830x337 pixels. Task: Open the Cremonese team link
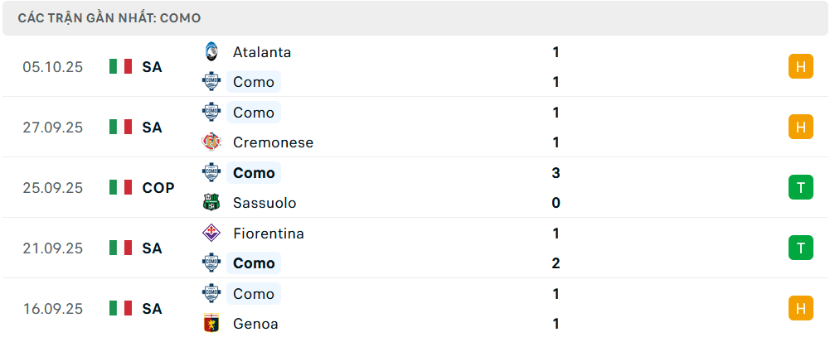[273, 142]
